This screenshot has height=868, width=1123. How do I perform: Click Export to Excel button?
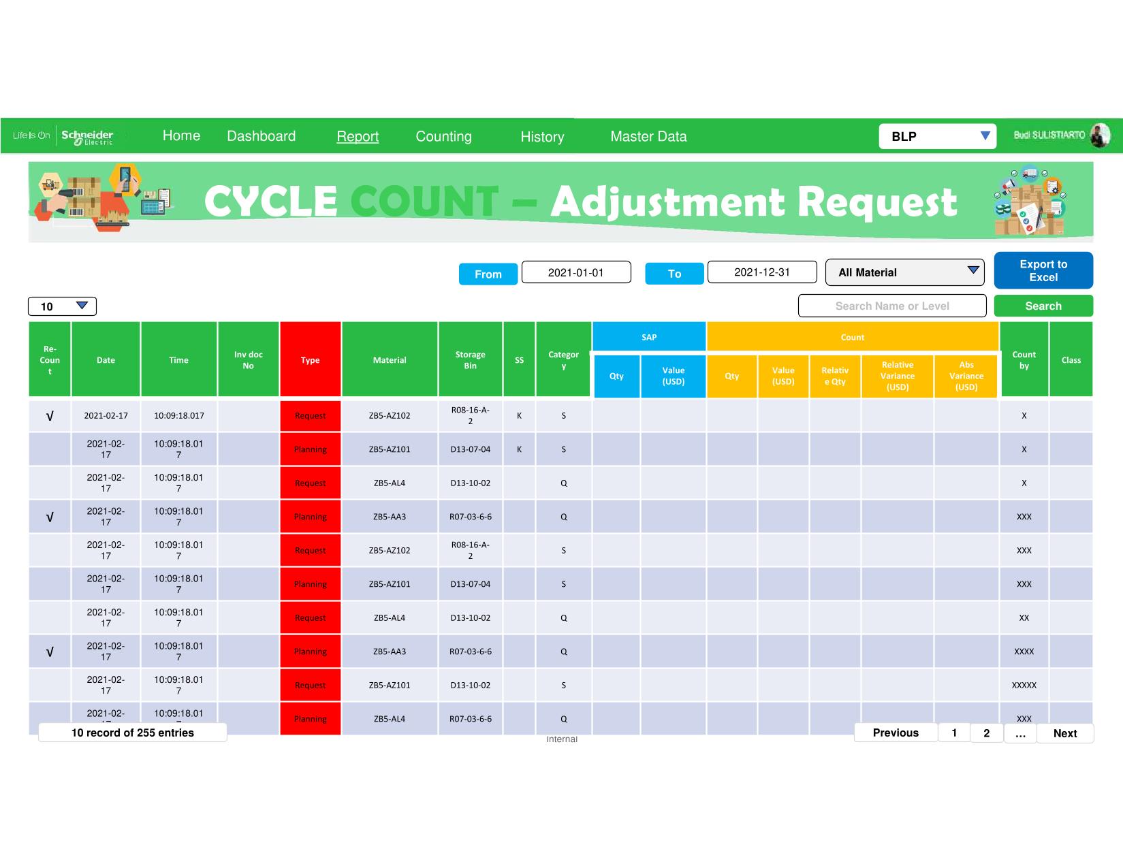pos(1043,270)
